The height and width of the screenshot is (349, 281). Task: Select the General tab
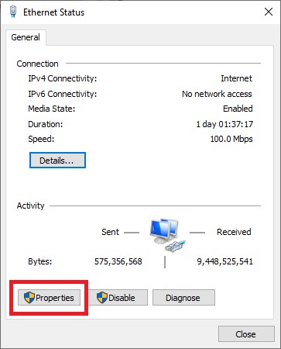26,37
